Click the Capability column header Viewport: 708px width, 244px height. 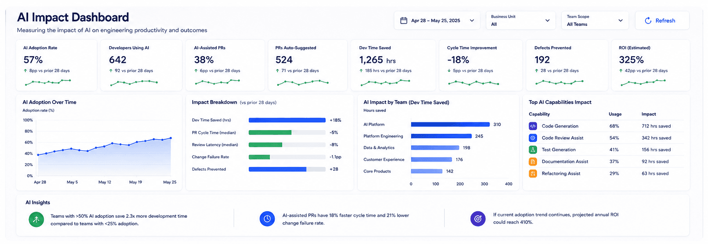(539, 114)
